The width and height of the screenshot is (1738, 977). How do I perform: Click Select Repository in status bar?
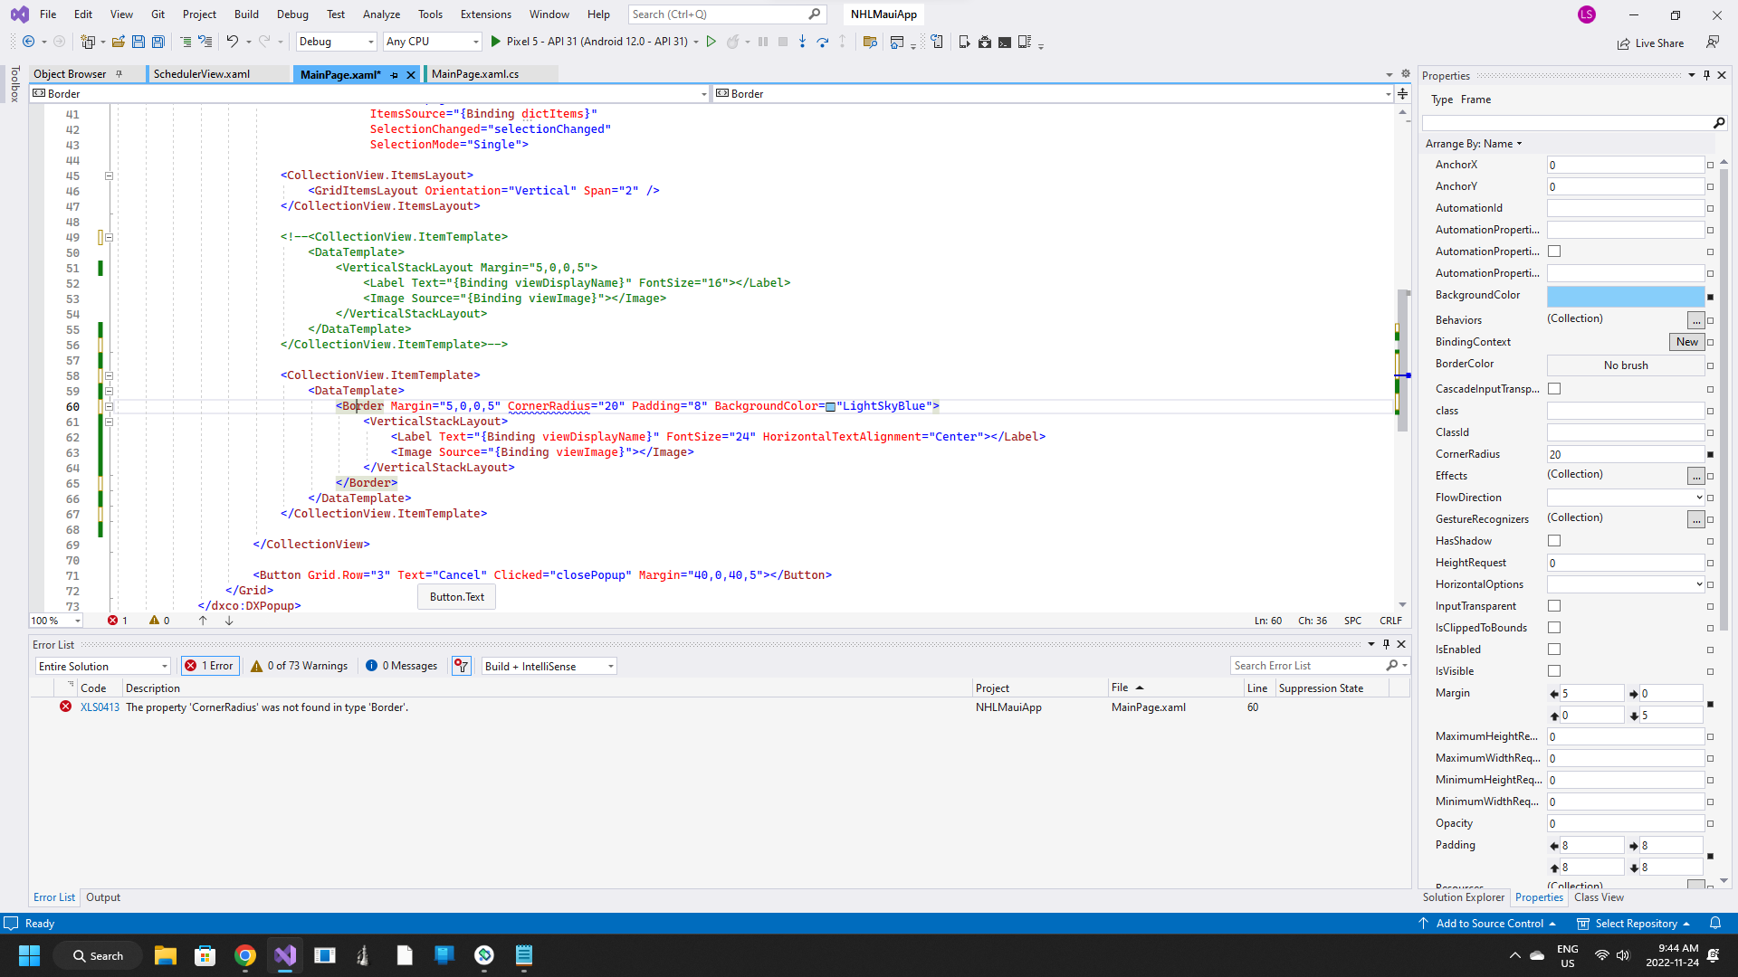(x=1633, y=924)
